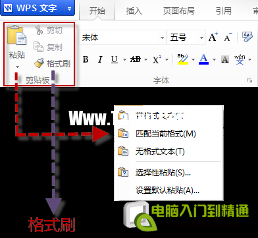Expand the arrow next to WPS 文字

click(69, 9)
